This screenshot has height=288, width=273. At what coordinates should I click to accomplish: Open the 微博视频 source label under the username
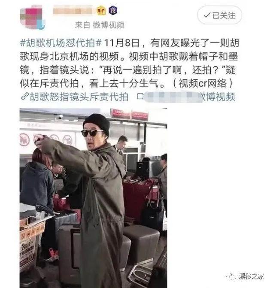point(109,25)
